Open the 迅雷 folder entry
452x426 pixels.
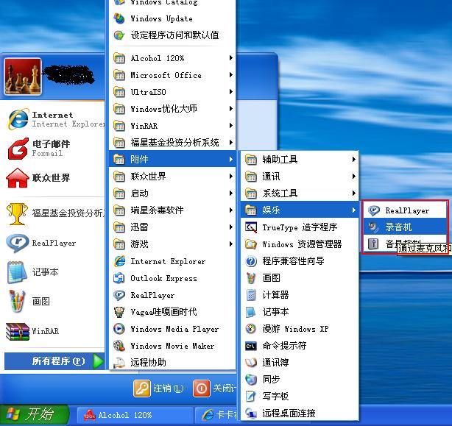172,227
